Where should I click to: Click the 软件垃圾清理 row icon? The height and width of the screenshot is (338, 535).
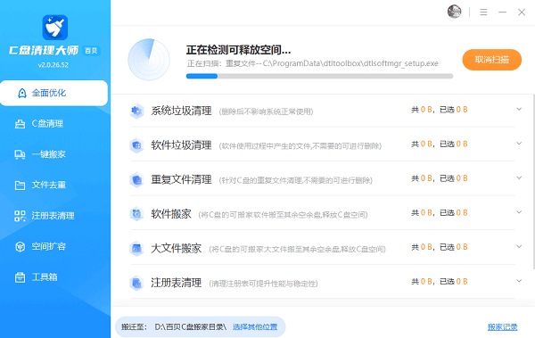point(136,145)
